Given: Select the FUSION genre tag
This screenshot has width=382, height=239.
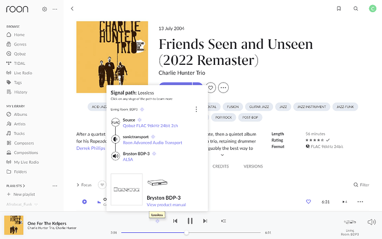Looking at the screenshot, I should (233, 106).
